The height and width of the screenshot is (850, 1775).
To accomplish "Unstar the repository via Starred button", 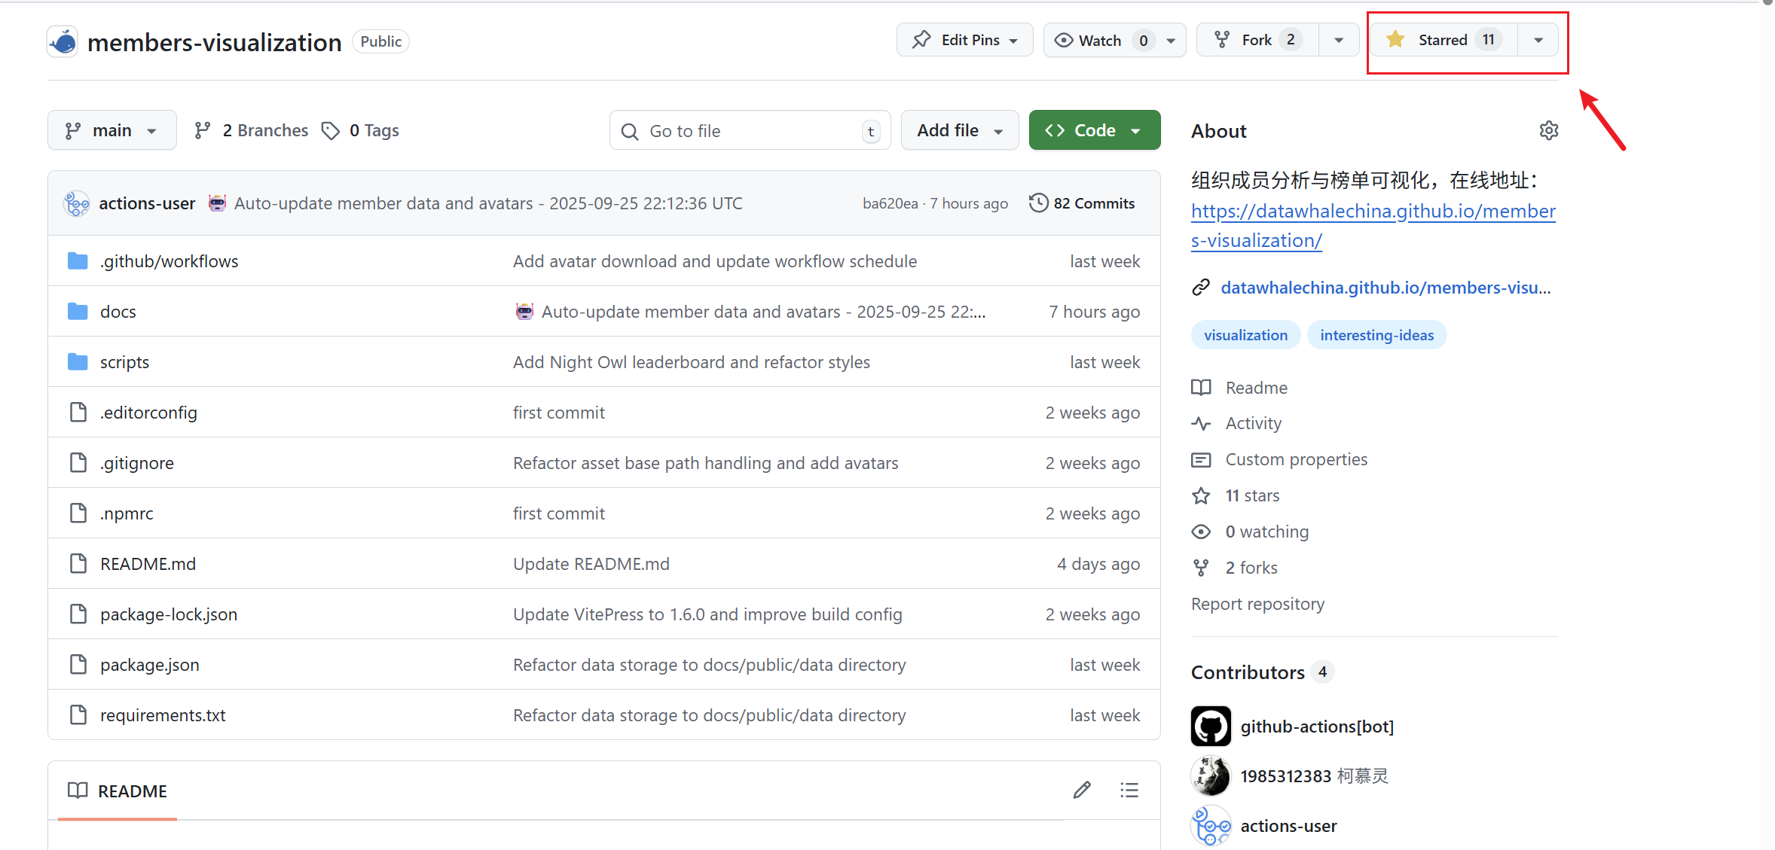I will click(1442, 40).
